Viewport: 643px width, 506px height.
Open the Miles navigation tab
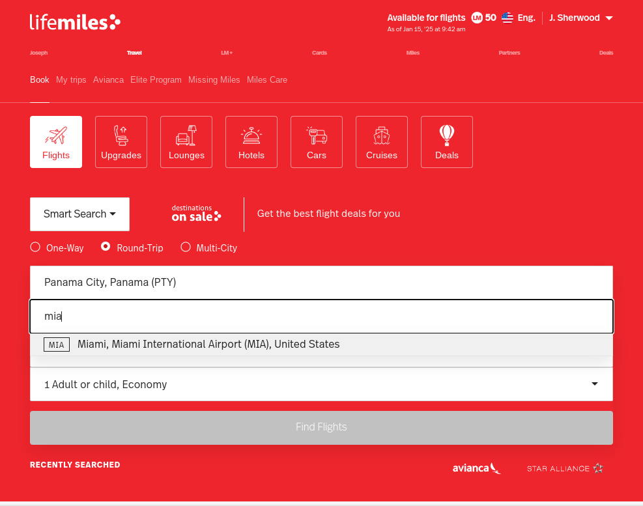pos(413,53)
